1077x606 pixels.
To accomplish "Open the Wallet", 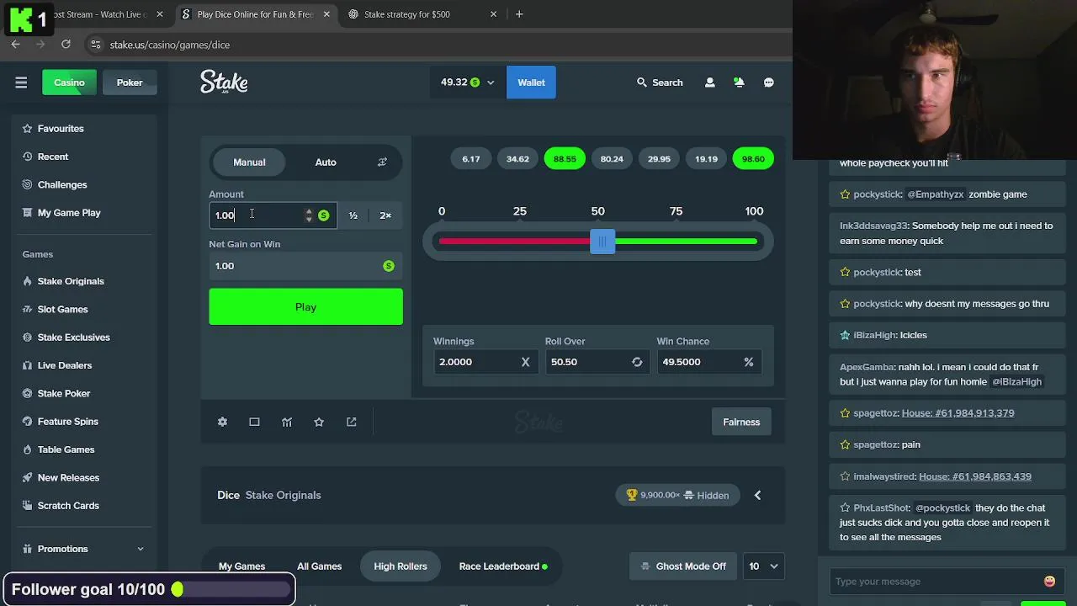I will pos(531,82).
